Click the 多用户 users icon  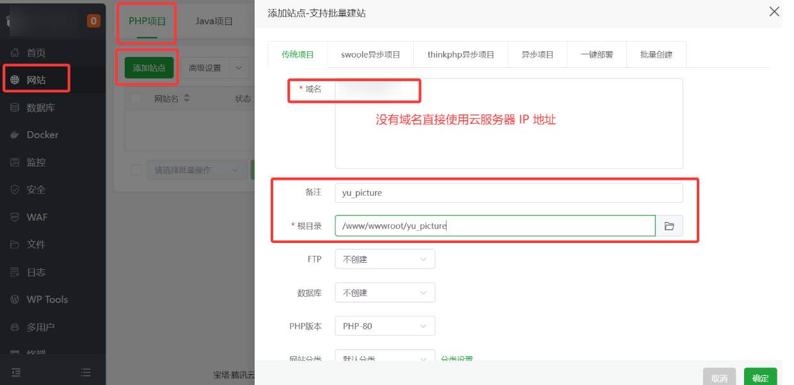pyautogui.click(x=15, y=327)
